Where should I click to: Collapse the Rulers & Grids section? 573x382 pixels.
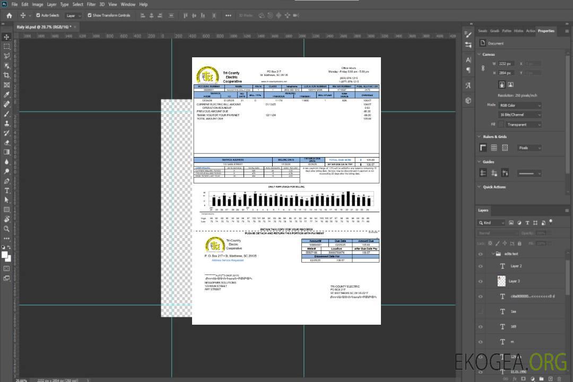[x=479, y=137]
